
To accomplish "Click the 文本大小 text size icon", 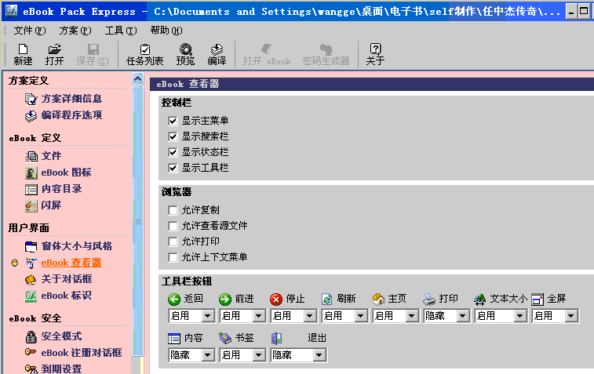I will (480, 299).
